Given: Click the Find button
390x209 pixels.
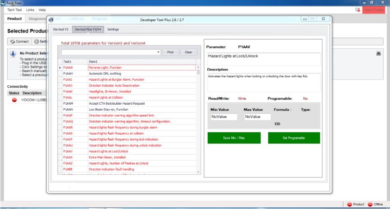Looking at the screenshot, I should [170, 52].
